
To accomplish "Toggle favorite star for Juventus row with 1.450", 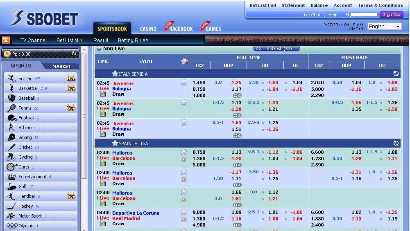I will (x=184, y=83).
